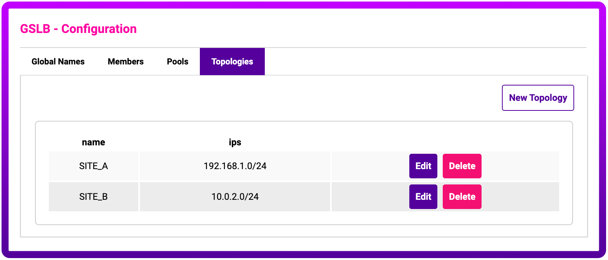
Task: Click the ips column header
Action: (x=235, y=142)
